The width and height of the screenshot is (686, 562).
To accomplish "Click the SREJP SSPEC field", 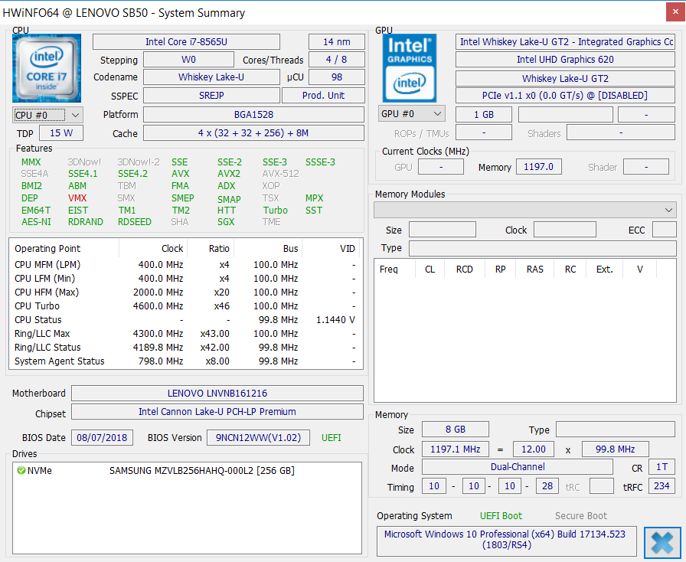I will point(210,96).
